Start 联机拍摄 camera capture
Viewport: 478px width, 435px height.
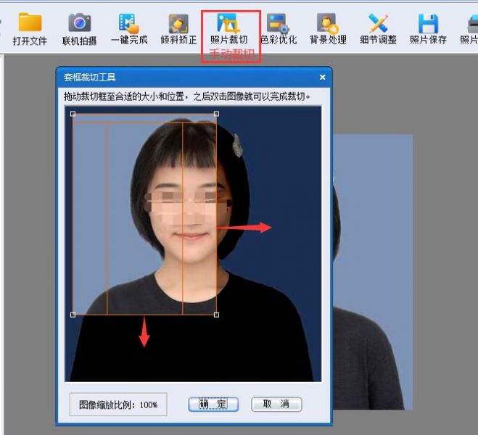(79, 29)
